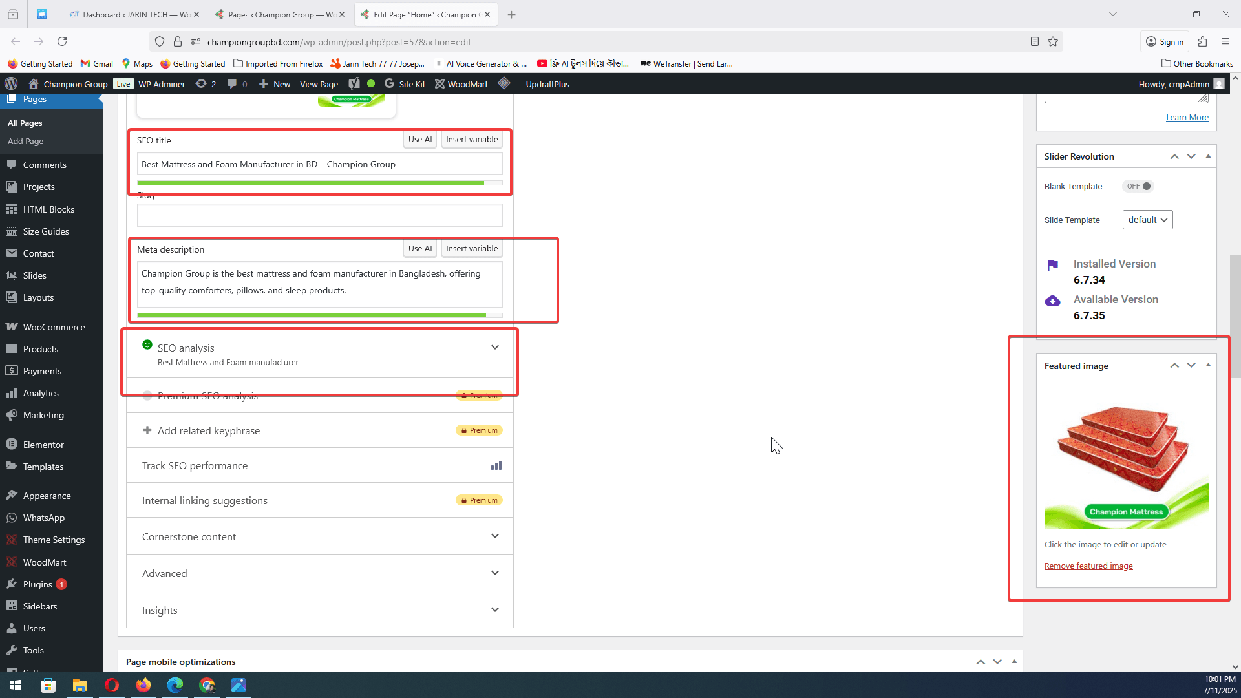Toggle the Featured image panel collapse arrow
1241x698 pixels.
pyautogui.click(x=1208, y=366)
